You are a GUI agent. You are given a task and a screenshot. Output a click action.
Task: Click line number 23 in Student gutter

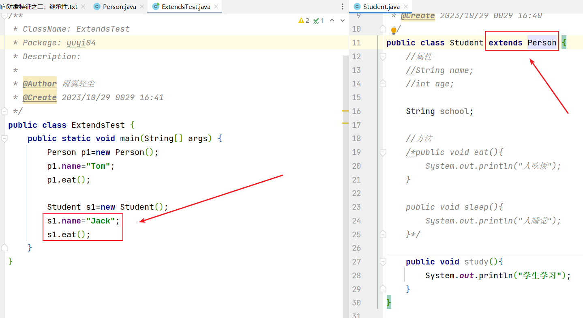pyautogui.click(x=356, y=207)
